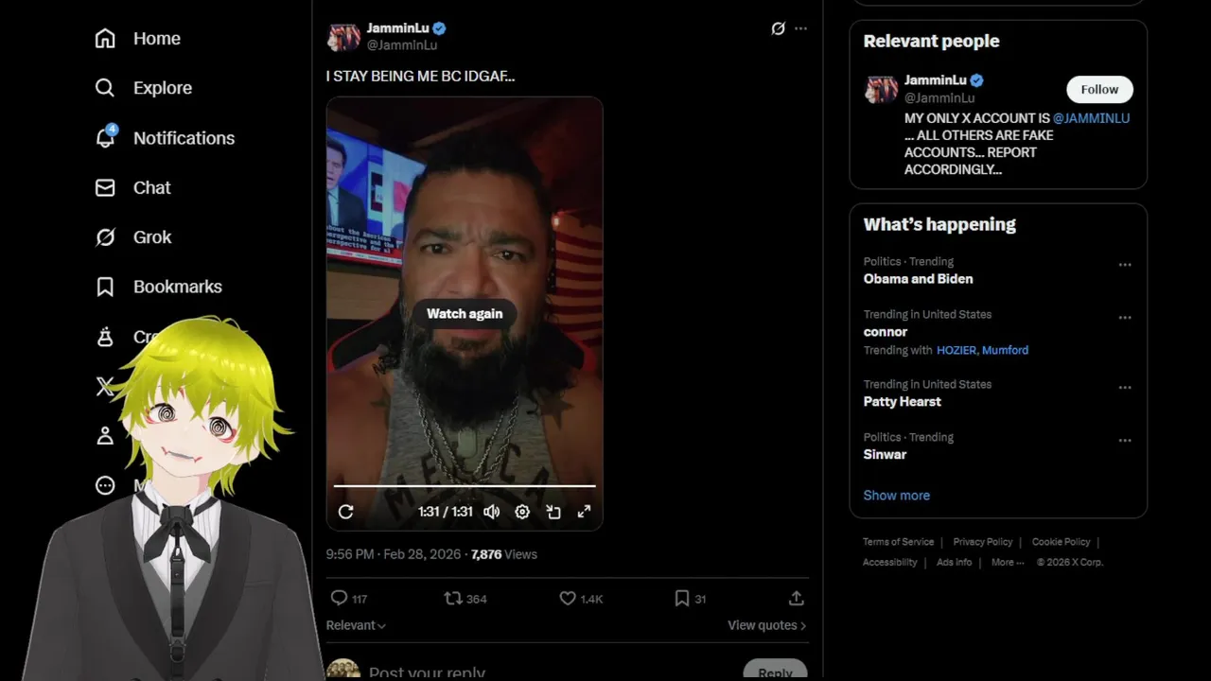Toggle picture-in-picture mode for the video

click(x=553, y=512)
